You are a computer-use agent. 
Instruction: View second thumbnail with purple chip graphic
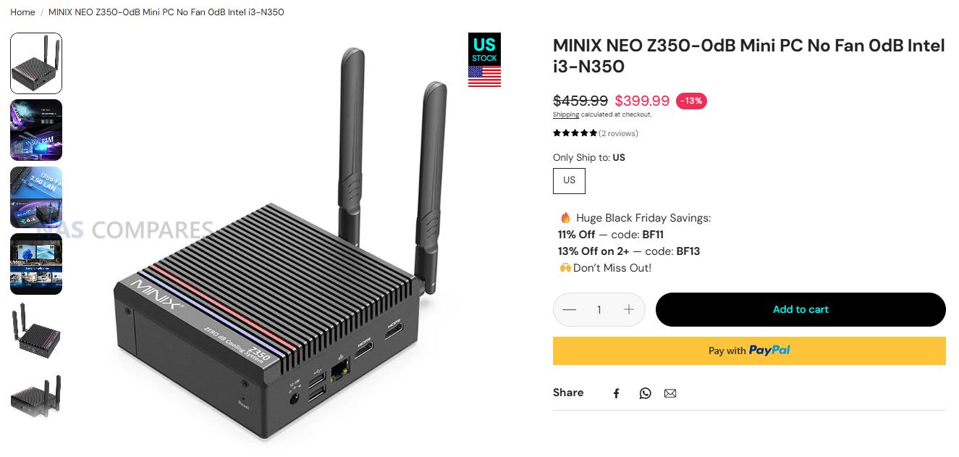36,130
